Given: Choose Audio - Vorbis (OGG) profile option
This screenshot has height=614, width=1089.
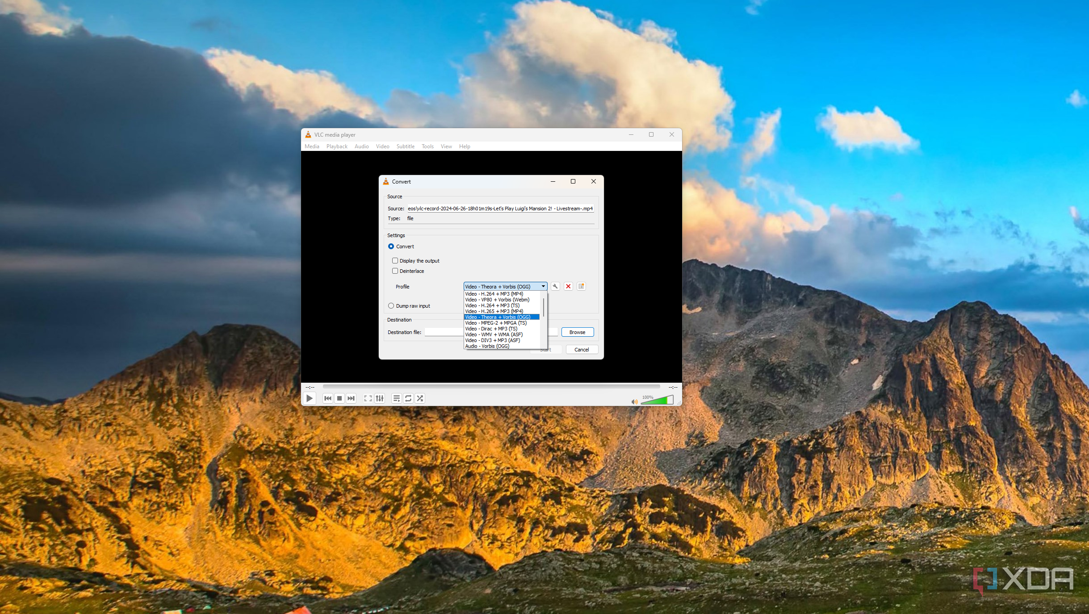Looking at the screenshot, I should pyautogui.click(x=487, y=346).
